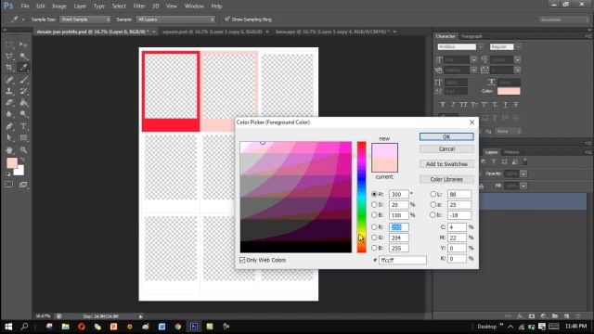
Task: Click Add to Swatches button
Action: click(446, 164)
